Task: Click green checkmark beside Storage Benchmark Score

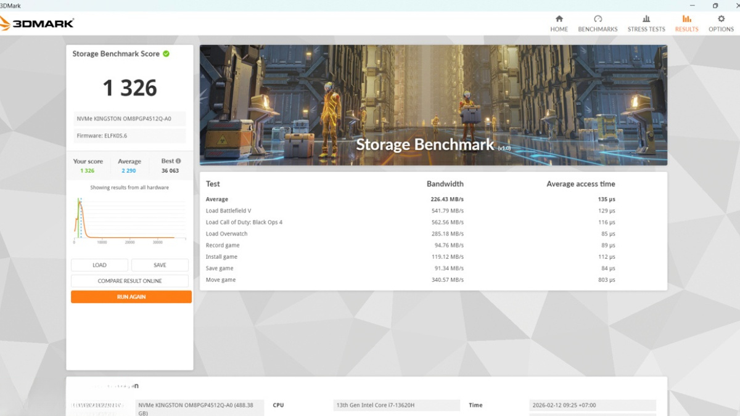Action: point(166,54)
